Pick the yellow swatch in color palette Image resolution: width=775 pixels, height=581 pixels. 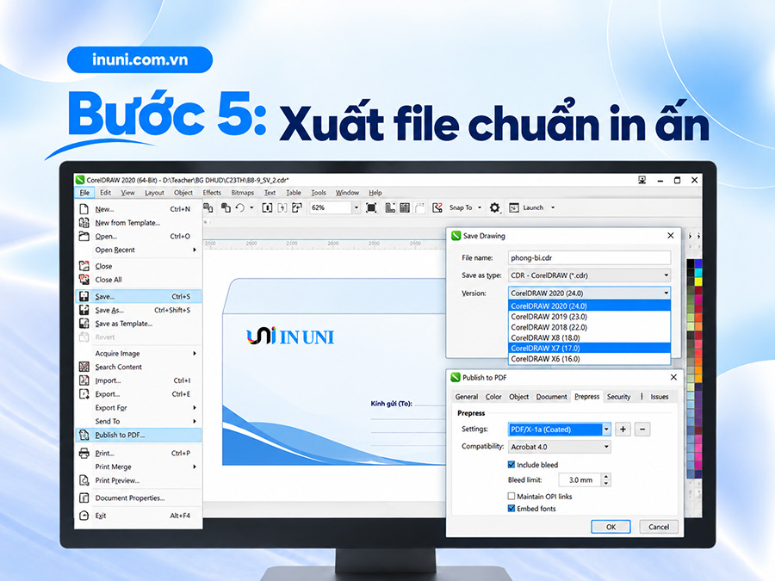coord(698,281)
